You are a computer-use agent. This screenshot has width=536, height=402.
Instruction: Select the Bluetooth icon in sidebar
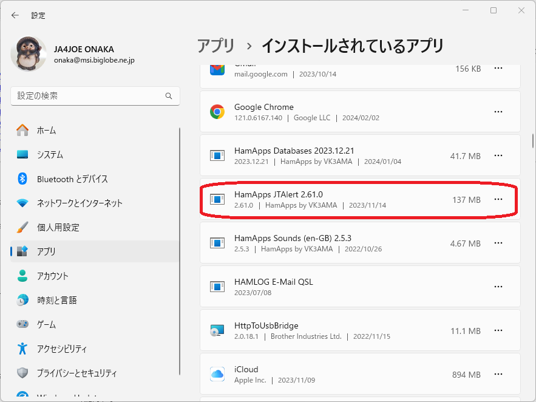point(22,179)
